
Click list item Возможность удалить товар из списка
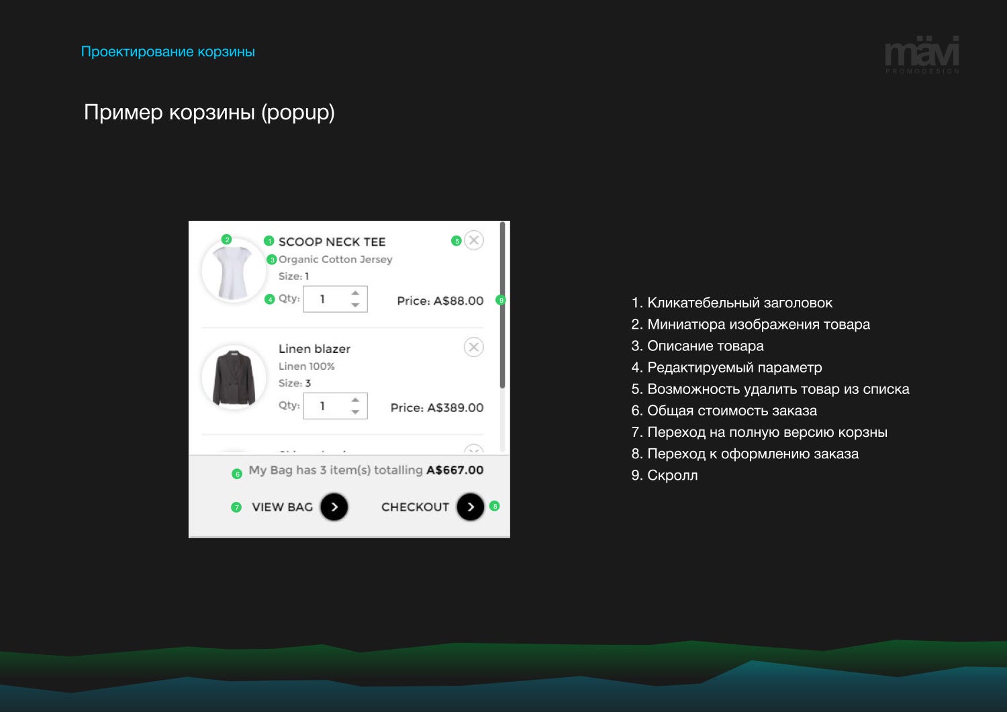[770, 389]
